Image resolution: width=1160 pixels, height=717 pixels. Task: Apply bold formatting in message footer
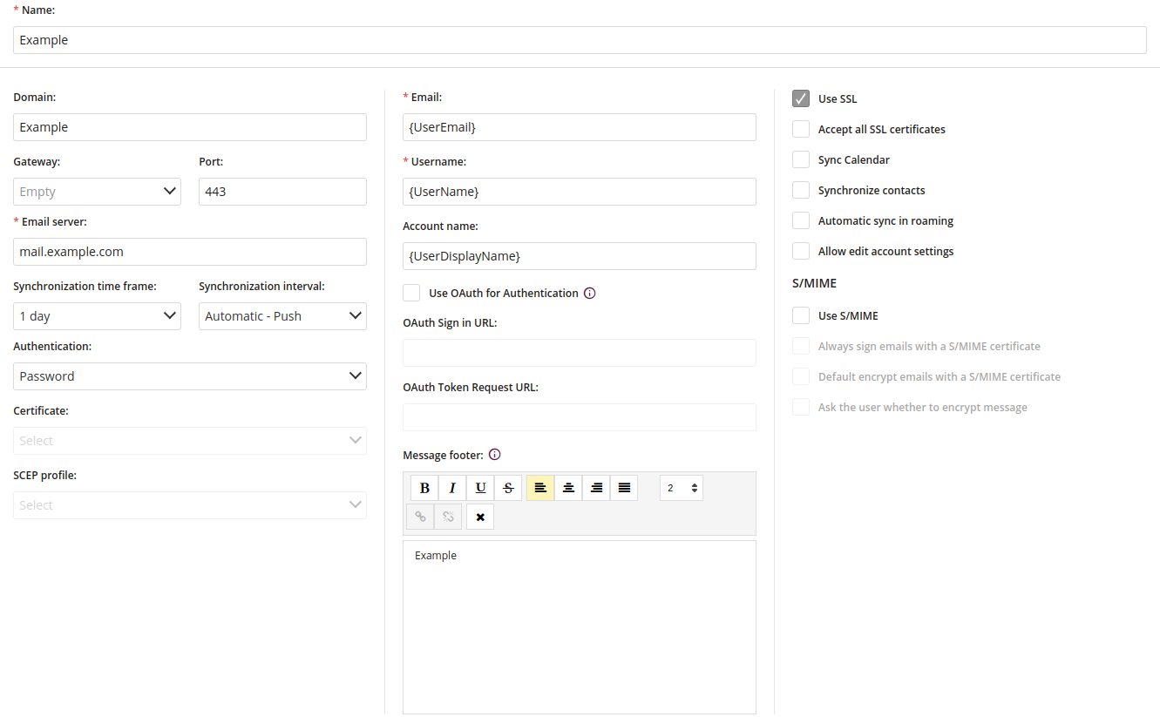424,488
